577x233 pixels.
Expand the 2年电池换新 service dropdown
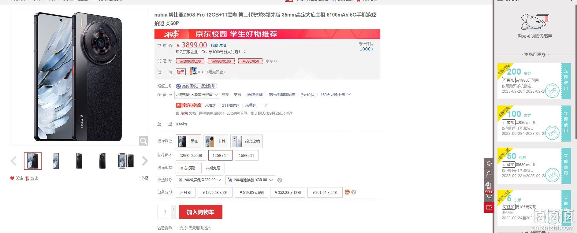coord(250,180)
